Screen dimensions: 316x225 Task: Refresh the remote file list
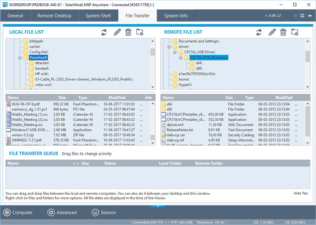click(x=259, y=32)
